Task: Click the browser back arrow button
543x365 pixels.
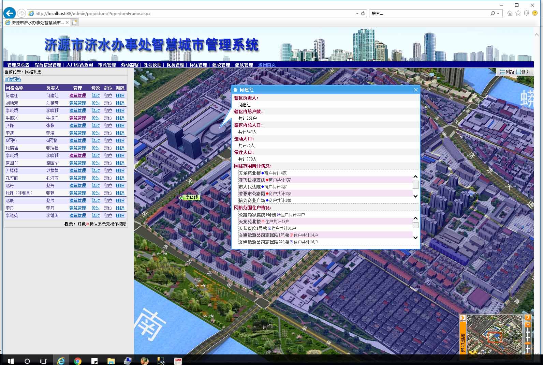Action: point(10,13)
